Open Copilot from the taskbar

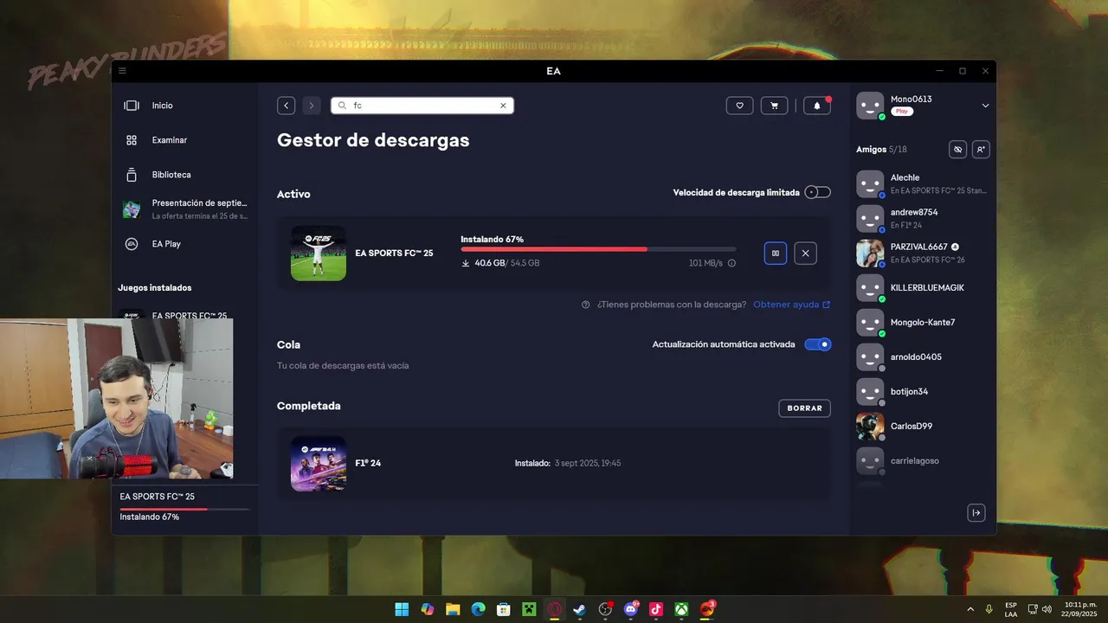[x=428, y=609]
